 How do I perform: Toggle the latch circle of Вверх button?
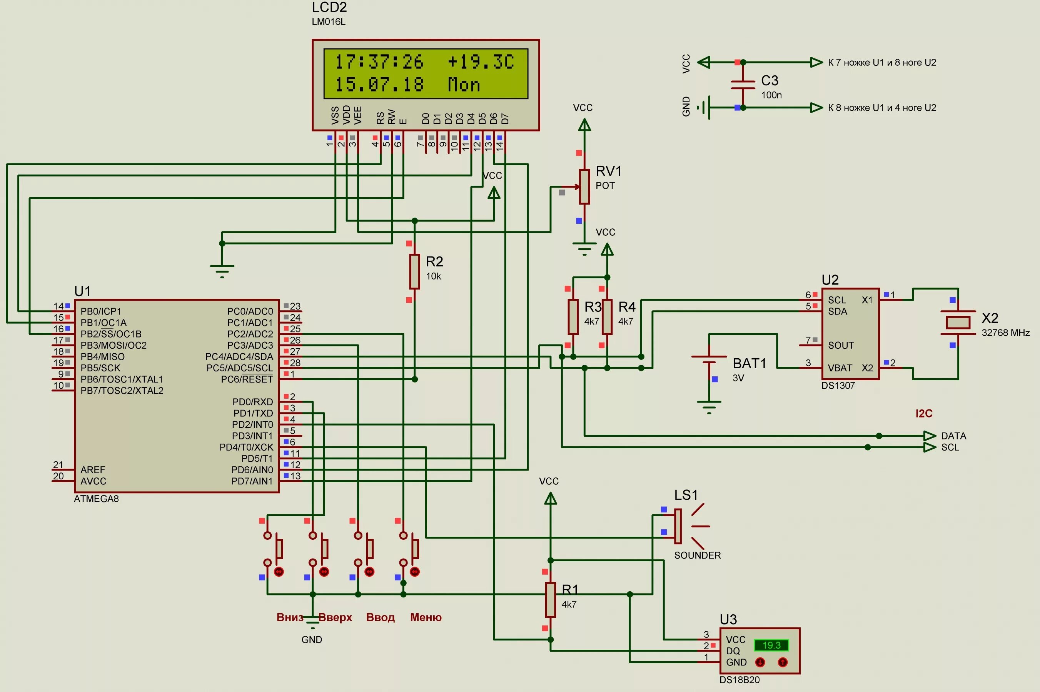pos(324,572)
